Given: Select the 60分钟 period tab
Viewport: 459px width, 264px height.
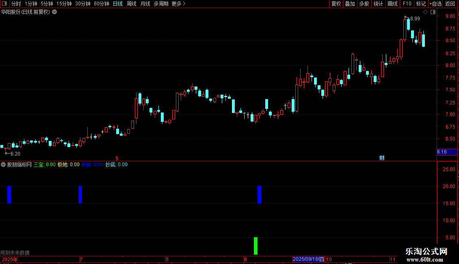Looking at the screenshot, I should tap(102, 4).
